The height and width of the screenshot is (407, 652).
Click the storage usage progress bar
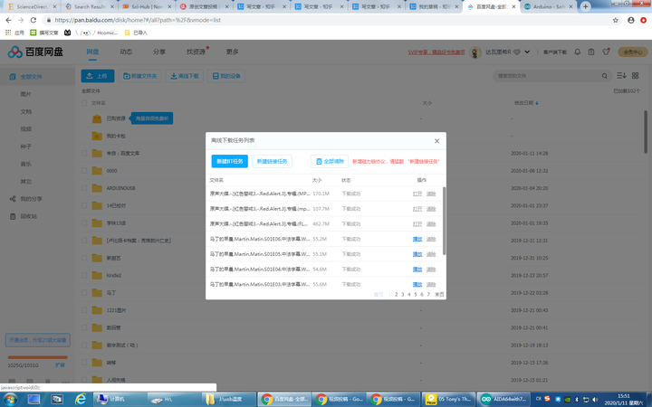tap(37, 357)
